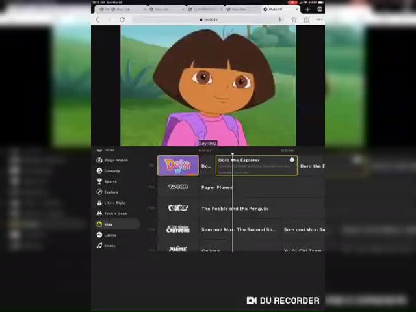Viewport: 416px width, 312px height.
Task: Switch to the fourth browser tab
Action: point(242,9)
